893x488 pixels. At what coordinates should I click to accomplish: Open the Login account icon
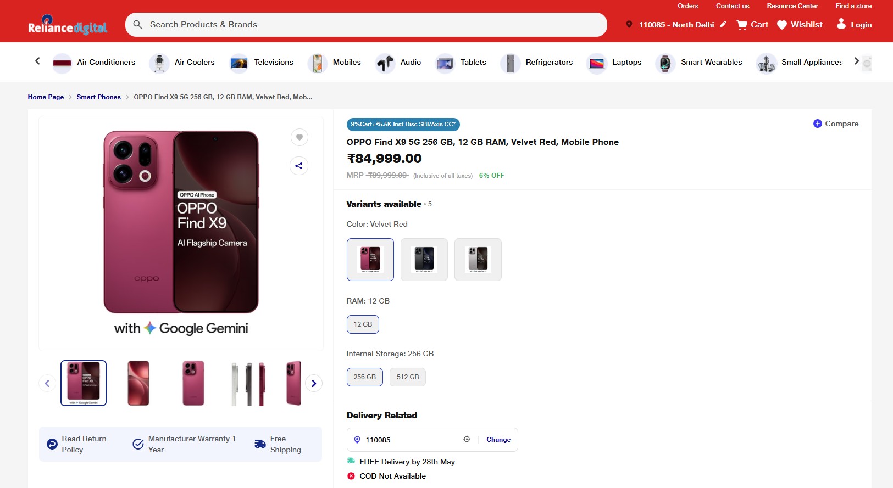click(x=841, y=24)
